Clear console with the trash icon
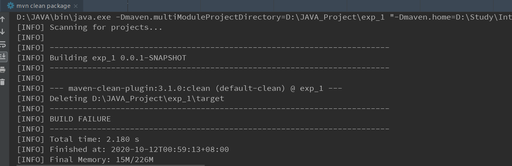 3,81
